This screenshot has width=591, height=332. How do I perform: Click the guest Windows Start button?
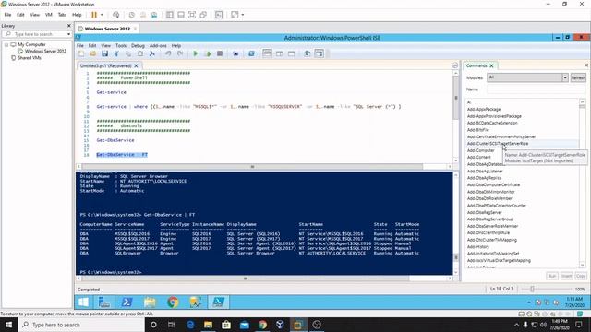pyautogui.click(x=83, y=302)
